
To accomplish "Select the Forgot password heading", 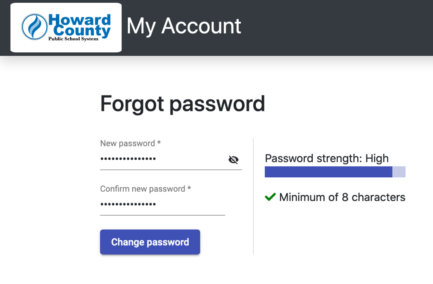I will [182, 104].
